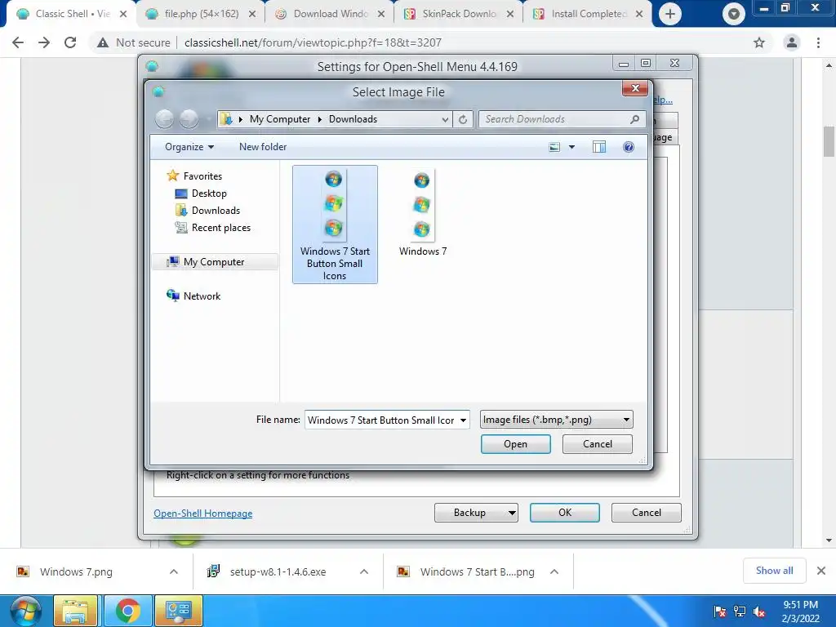The image size is (836, 627).
Task: Open File Explorer from taskbar
Action: [x=75, y=611]
